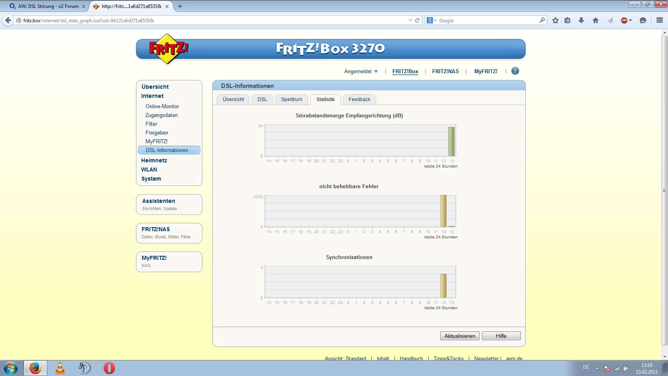Reload the page with the refresh icon

point(417,20)
